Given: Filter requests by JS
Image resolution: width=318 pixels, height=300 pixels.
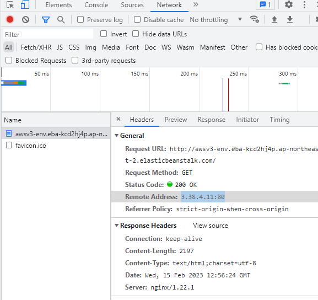Looking at the screenshot, I should point(60,47).
